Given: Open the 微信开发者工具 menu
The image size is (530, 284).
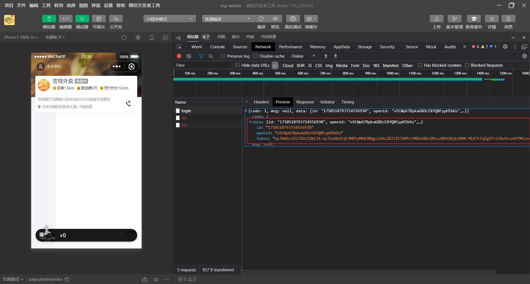Looking at the screenshot, I should 144,6.
